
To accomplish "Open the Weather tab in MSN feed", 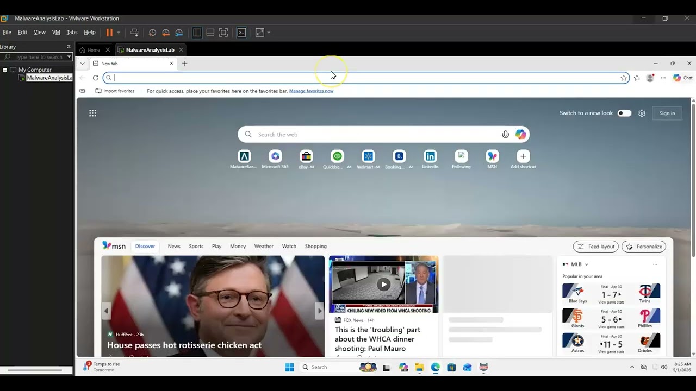I will (264, 246).
